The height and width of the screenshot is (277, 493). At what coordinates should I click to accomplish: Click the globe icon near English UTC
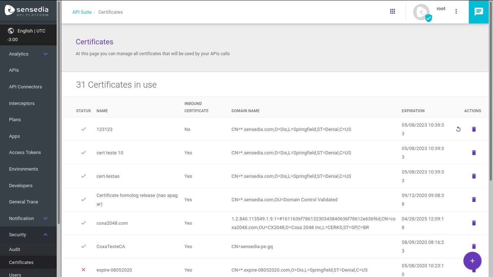11,31
